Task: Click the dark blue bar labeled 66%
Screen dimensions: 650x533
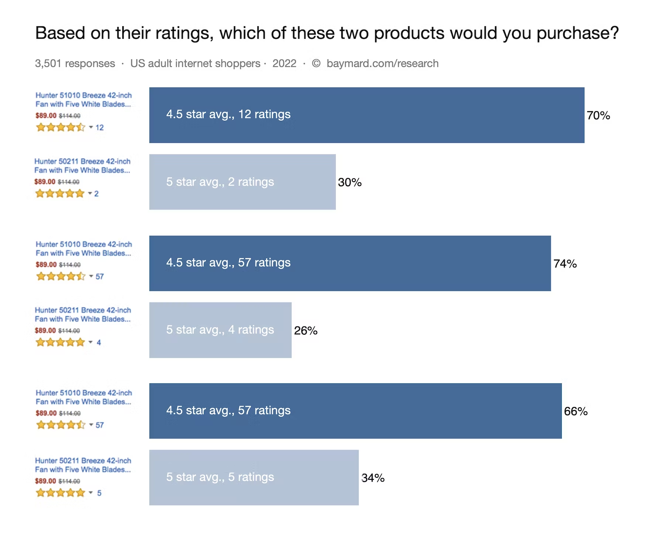Action: coord(355,411)
